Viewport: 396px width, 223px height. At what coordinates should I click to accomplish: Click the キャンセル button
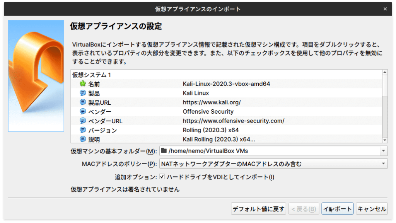pos(372,209)
